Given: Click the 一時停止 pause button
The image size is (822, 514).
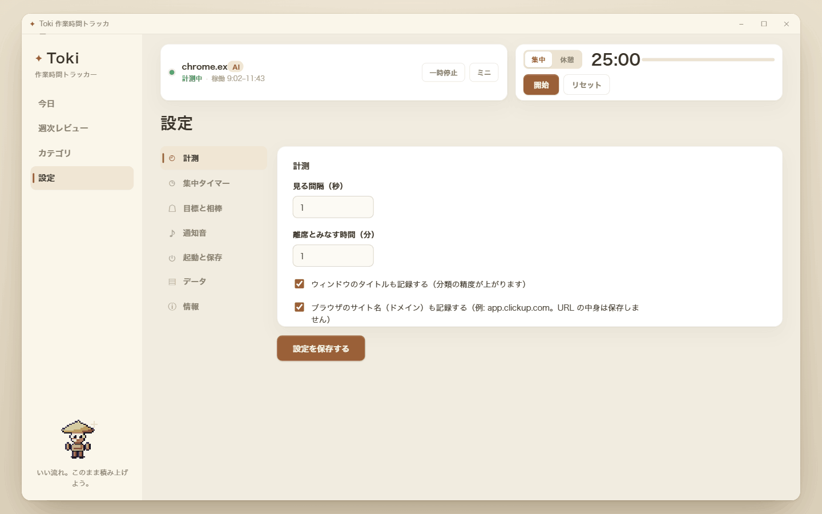Looking at the screenshot, I should [x=444, y=73].
